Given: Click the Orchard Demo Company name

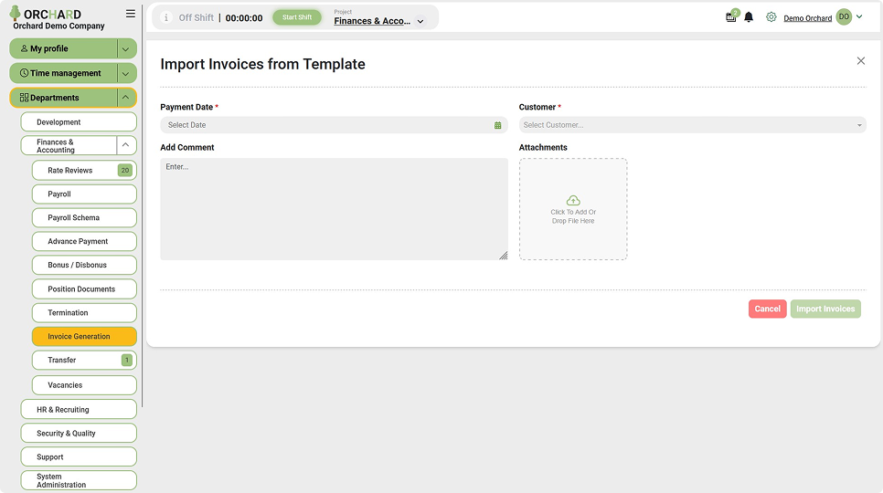Looking at the screenshot, I should [x=59, y=26].
